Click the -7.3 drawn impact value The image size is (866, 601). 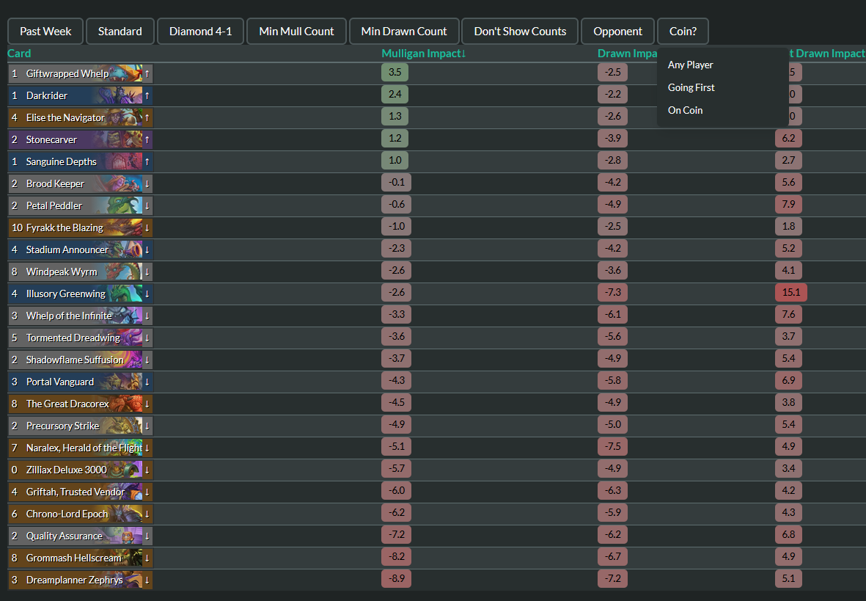(612, 292)
